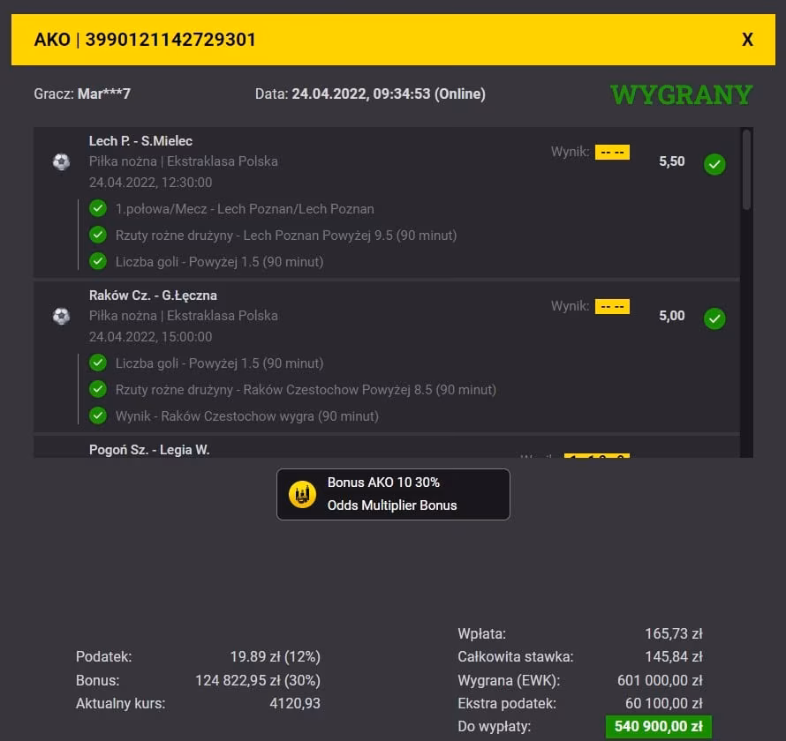The image size is (786, 741).
Task: Click the WYGRANY status label
Action: [681, 94]
